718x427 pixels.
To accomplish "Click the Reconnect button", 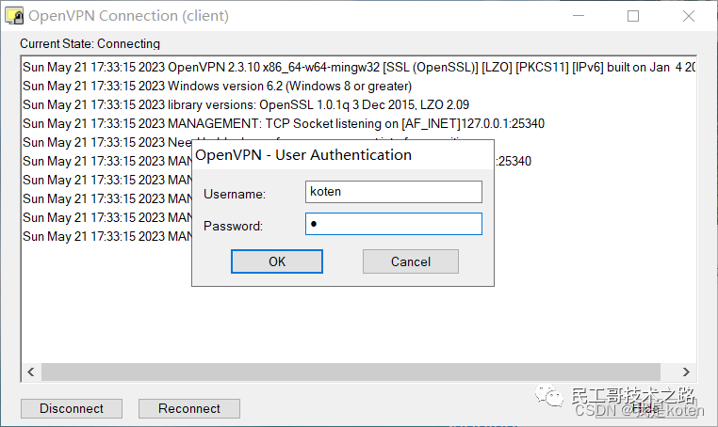I will tap(189, 408).
